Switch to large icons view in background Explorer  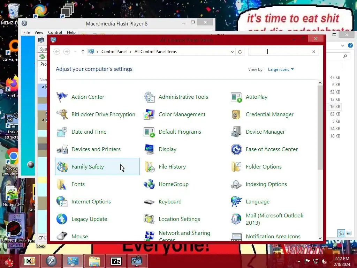coord(349,233)
